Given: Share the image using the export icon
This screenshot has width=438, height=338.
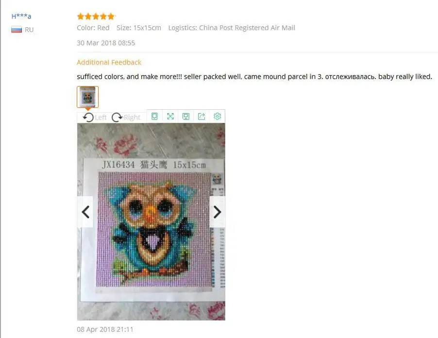Looking at the screenshot, I should (x=202, y=116).
